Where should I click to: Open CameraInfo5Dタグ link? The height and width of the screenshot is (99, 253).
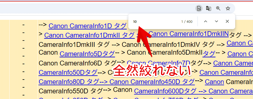87,54
